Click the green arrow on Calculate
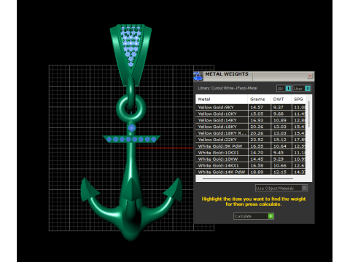This screenshot has height=262, width=350. [271, 216]
